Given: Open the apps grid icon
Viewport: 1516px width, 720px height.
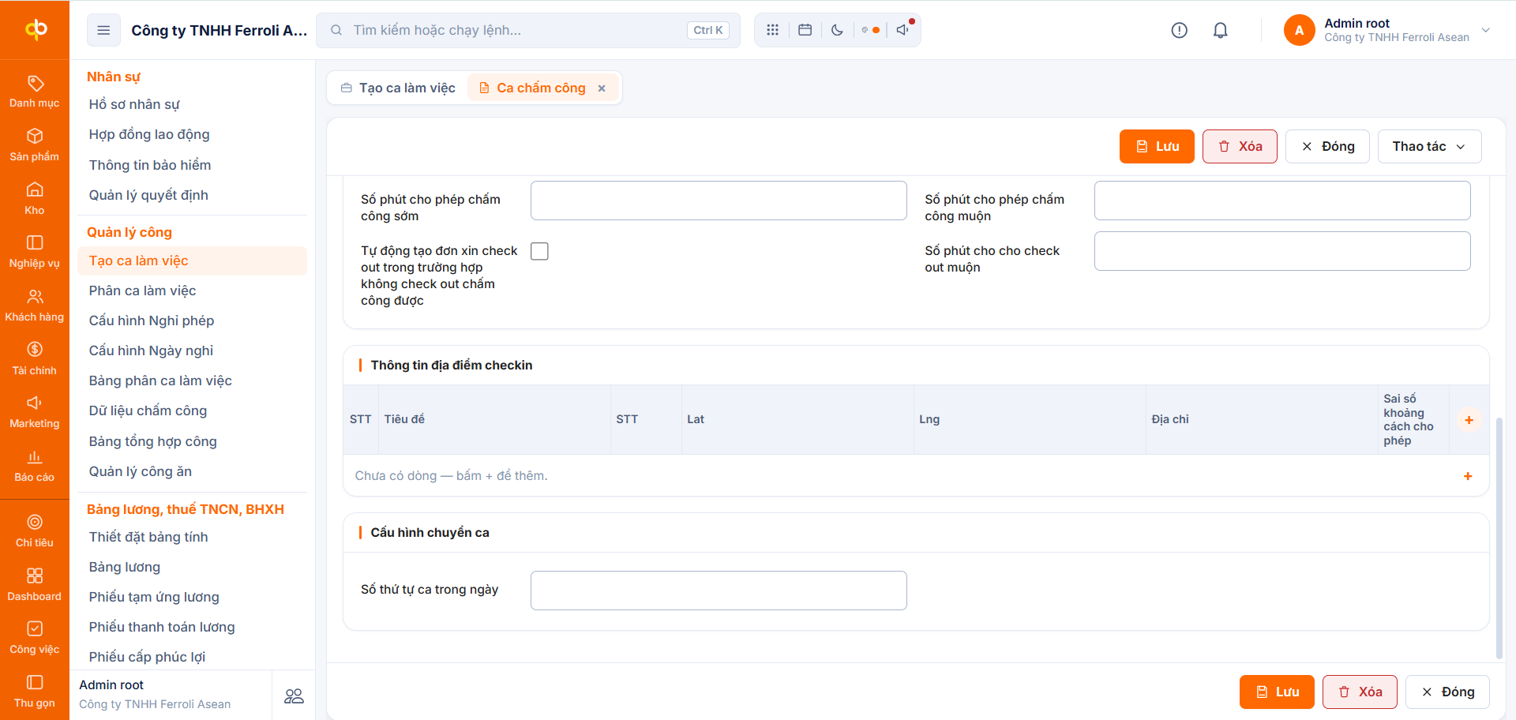Looking at the screenshot, I should click(772, 30).
